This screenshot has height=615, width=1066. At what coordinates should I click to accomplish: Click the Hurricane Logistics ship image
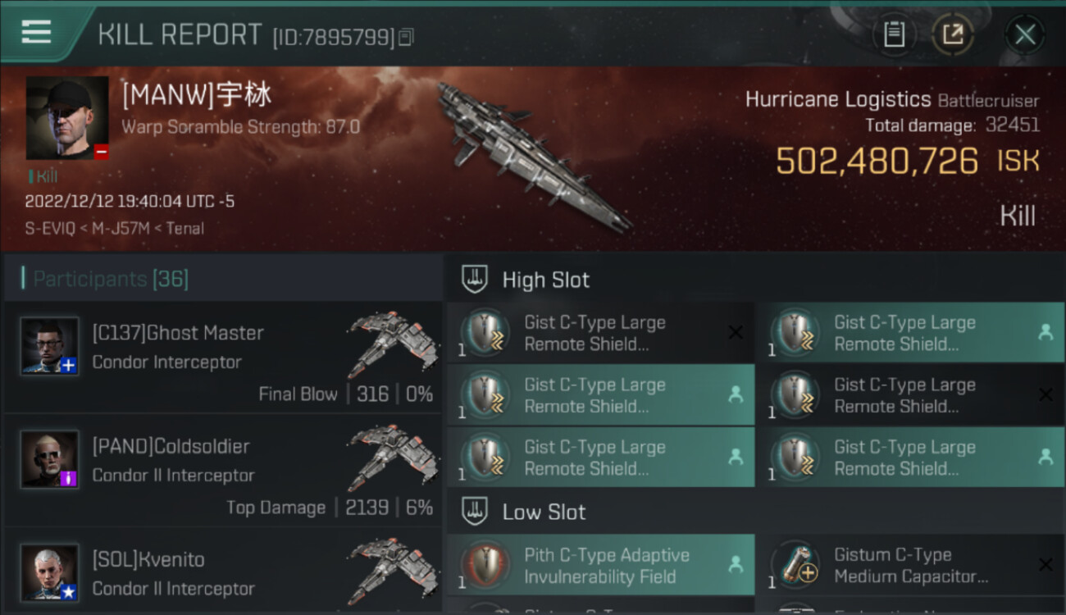(x=533, y=156)
